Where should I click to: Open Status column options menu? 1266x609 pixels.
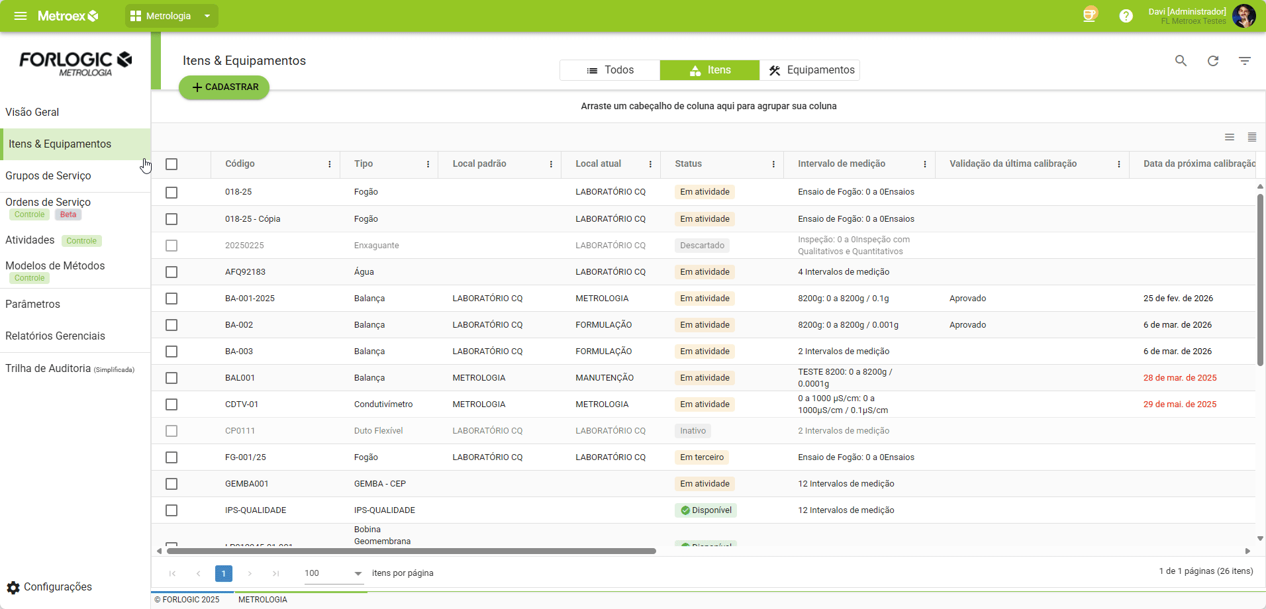tap(773, 164)
